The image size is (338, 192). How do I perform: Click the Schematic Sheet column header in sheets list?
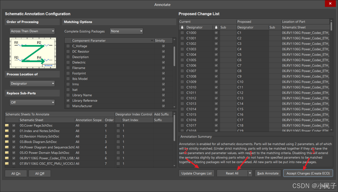click(47, 120)
